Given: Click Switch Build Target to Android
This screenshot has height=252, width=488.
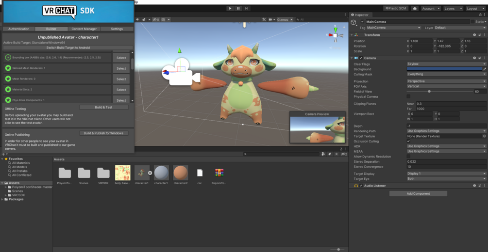Looking at the screenshot, I should point(68,47).
